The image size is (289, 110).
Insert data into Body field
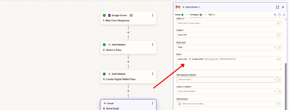pos(278,59)
